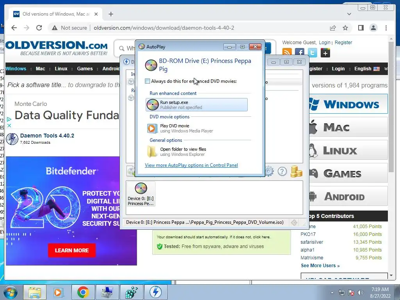Switch to Daemon Tools taskbar lightning icon
Screen dimensions: 400x300
click(x=155, y=292)
